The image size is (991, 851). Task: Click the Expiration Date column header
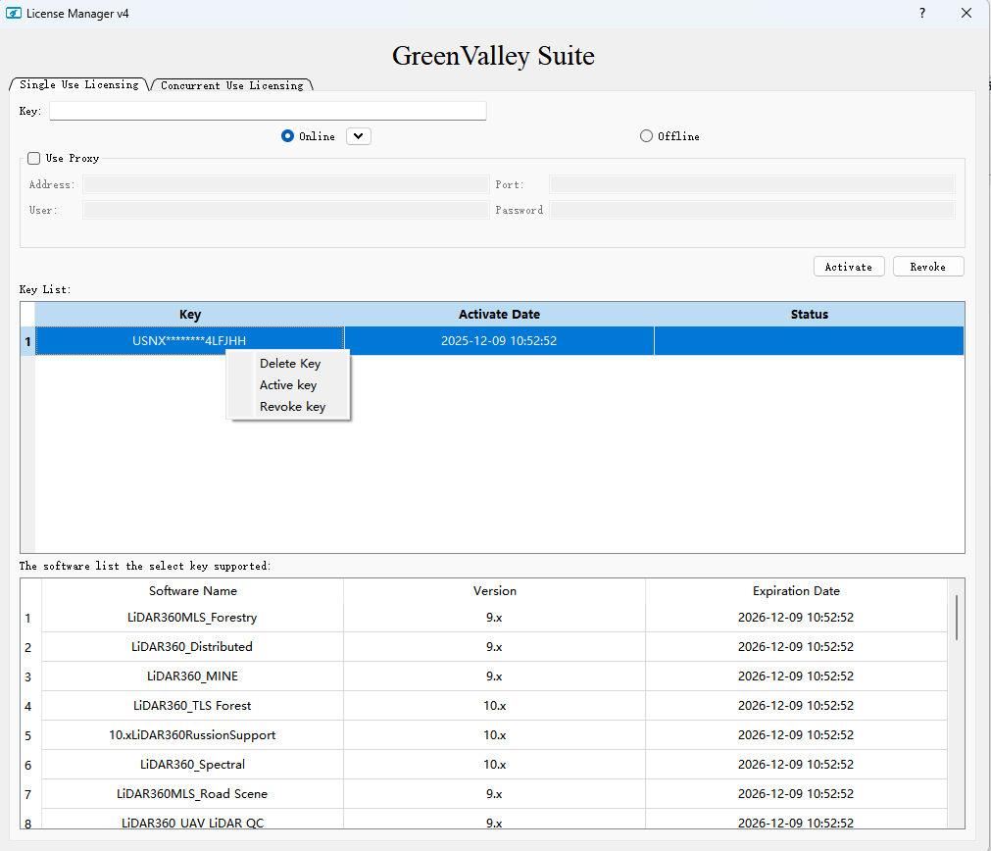point(796,590)
